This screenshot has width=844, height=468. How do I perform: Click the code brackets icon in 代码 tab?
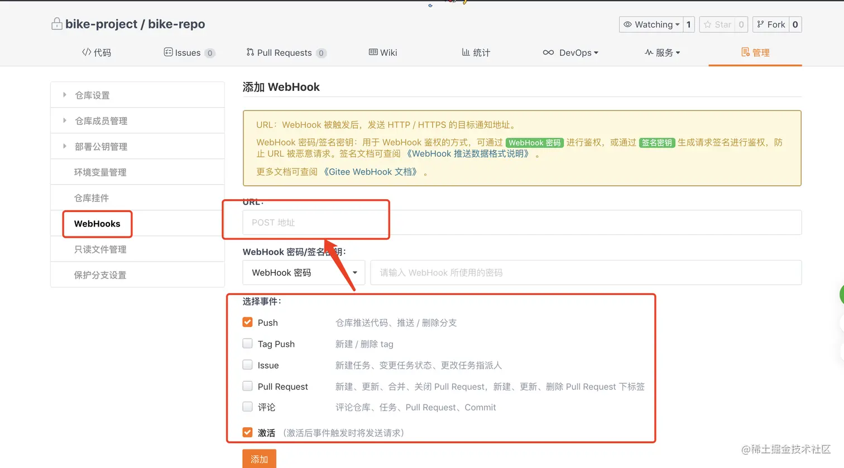87,52
